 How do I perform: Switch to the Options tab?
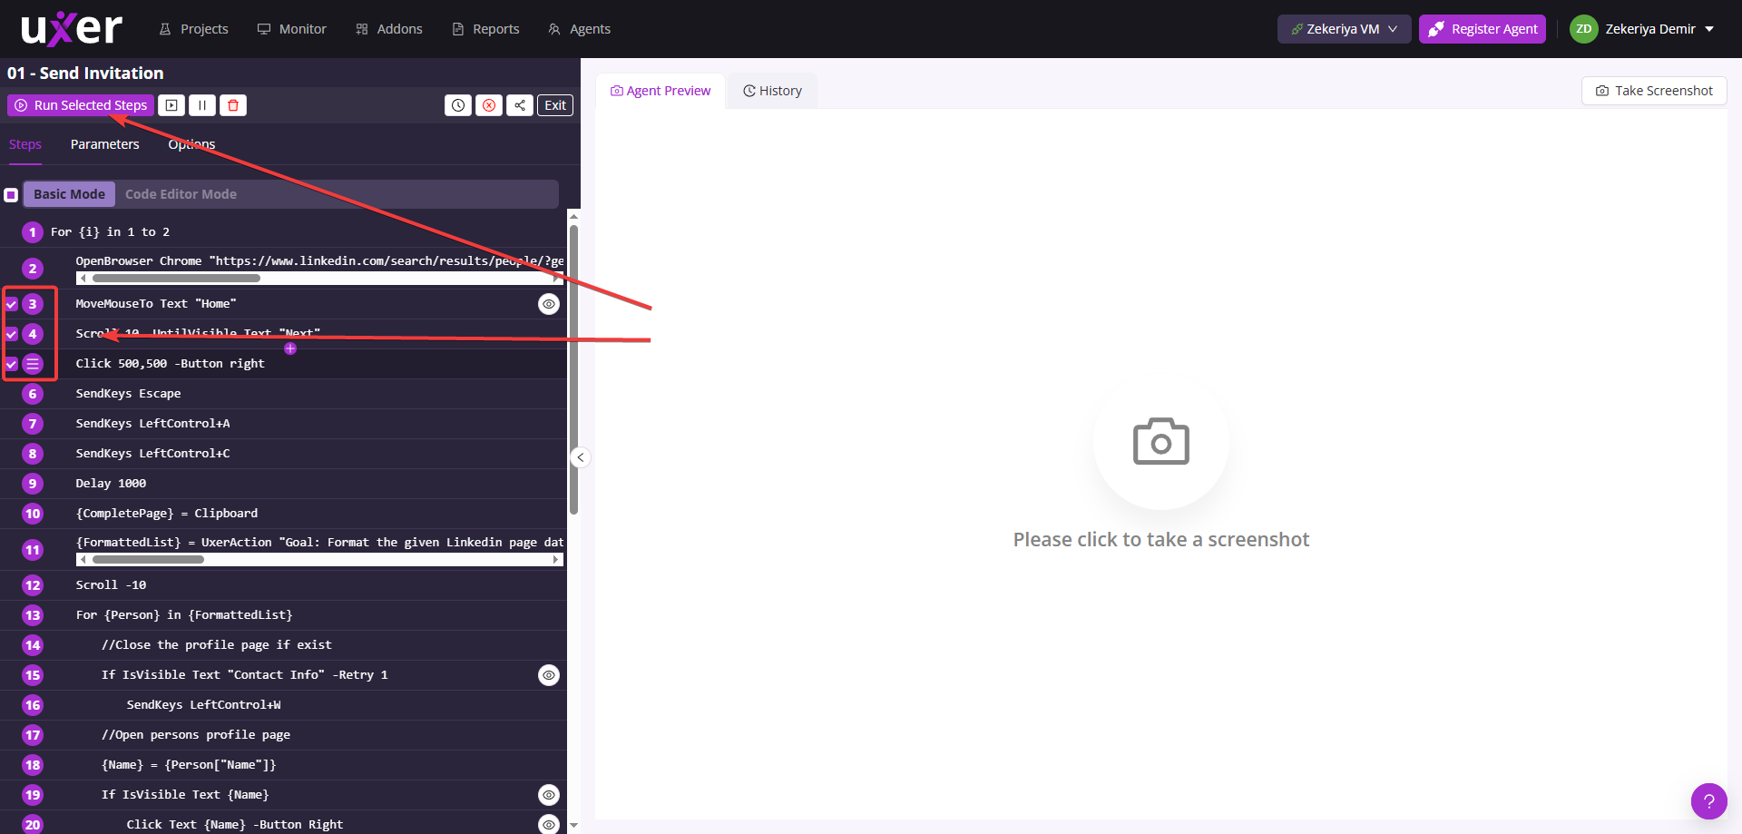point(191,144)
